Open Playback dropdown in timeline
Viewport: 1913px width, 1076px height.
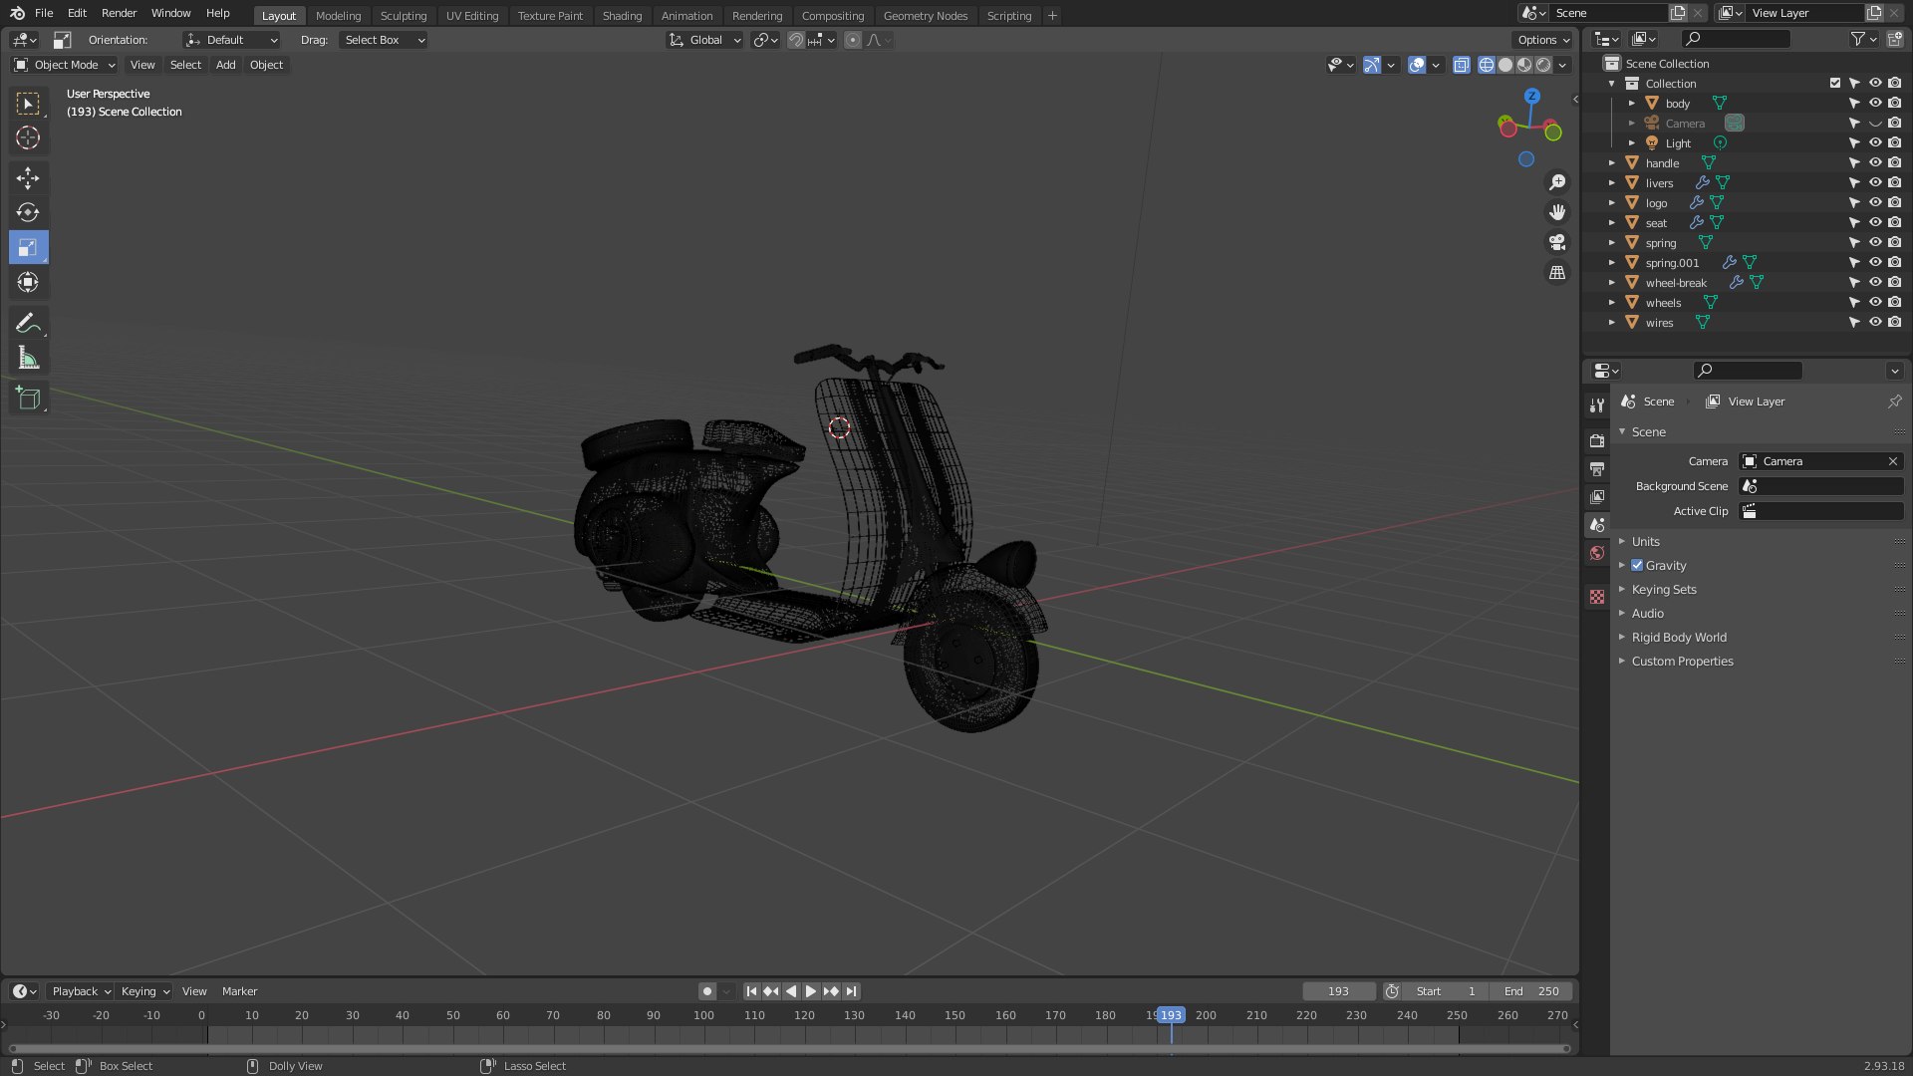tap(80, 991)
